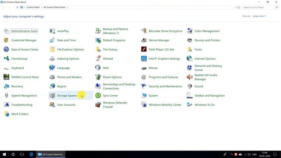
Task: Open the NVIDIA Control Panel icon
Action: tap(6, 77)
